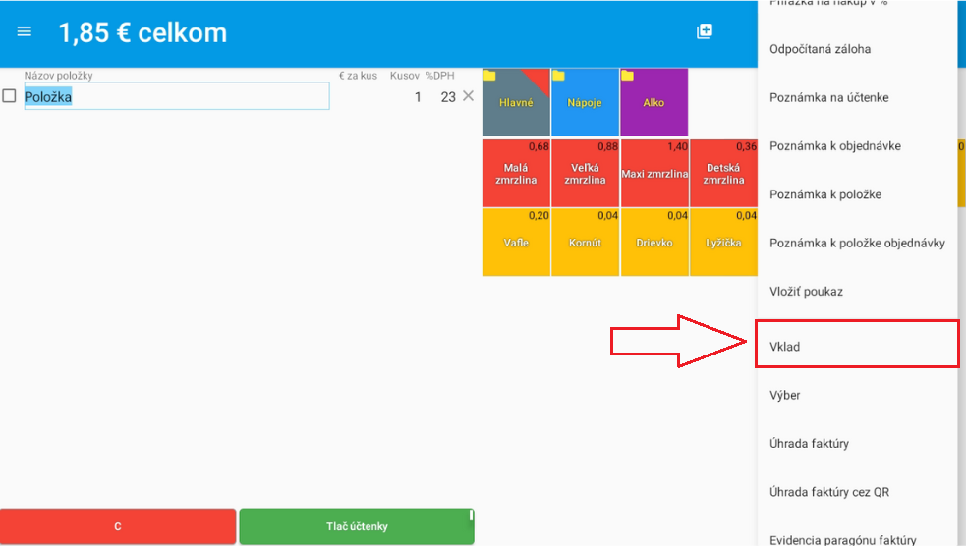
Task: Open the Alko category folder
Action: pyautogui.click(x=653, y=102)
